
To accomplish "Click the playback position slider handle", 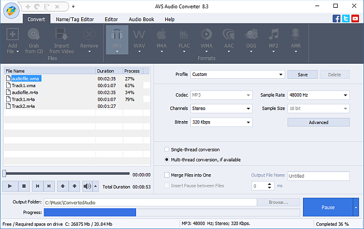I will pyautogui.click(x=4, y=173).
